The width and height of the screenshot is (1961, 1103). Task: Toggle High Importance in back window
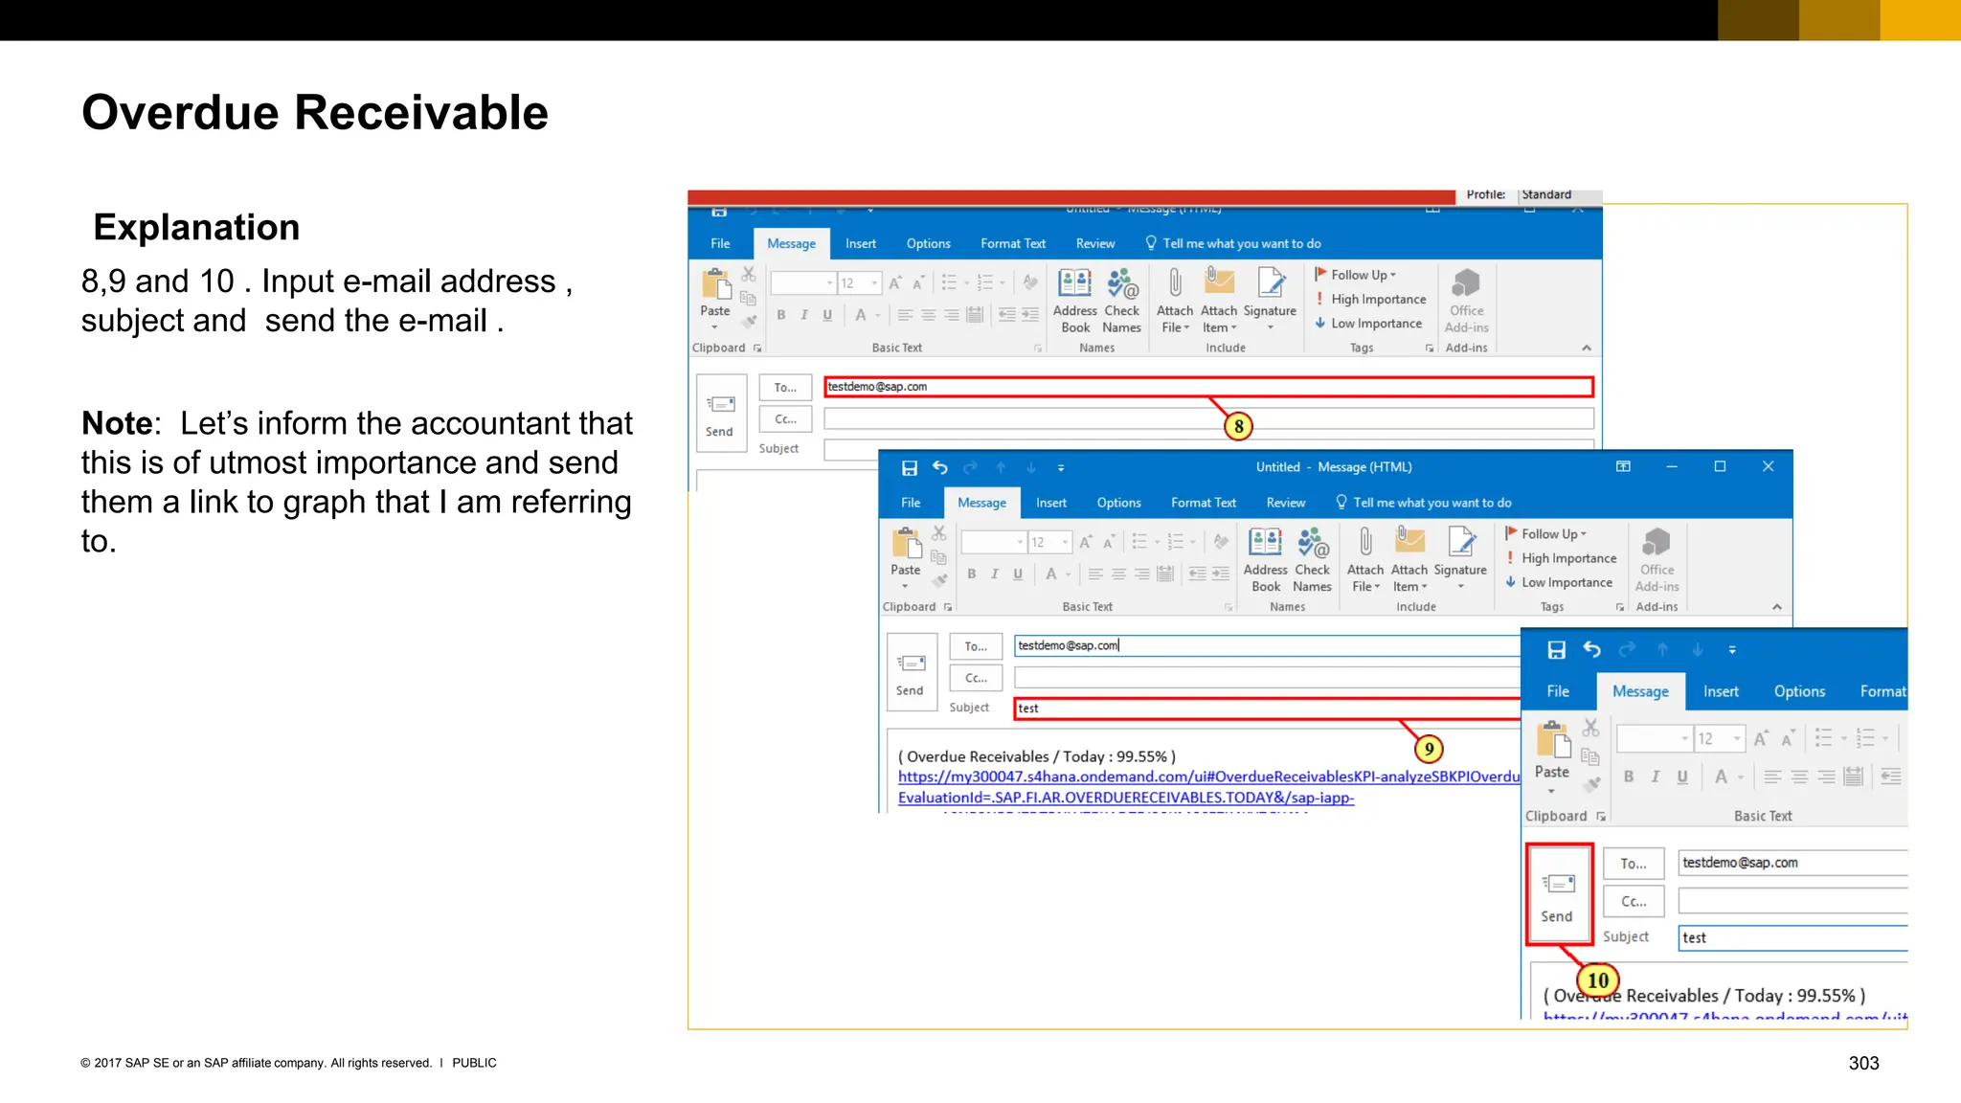click(1371, 299)
